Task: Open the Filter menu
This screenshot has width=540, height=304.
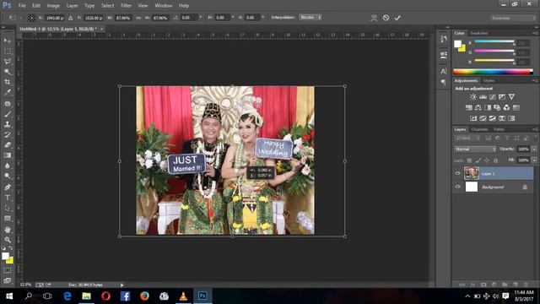Action: pos(126,6)
